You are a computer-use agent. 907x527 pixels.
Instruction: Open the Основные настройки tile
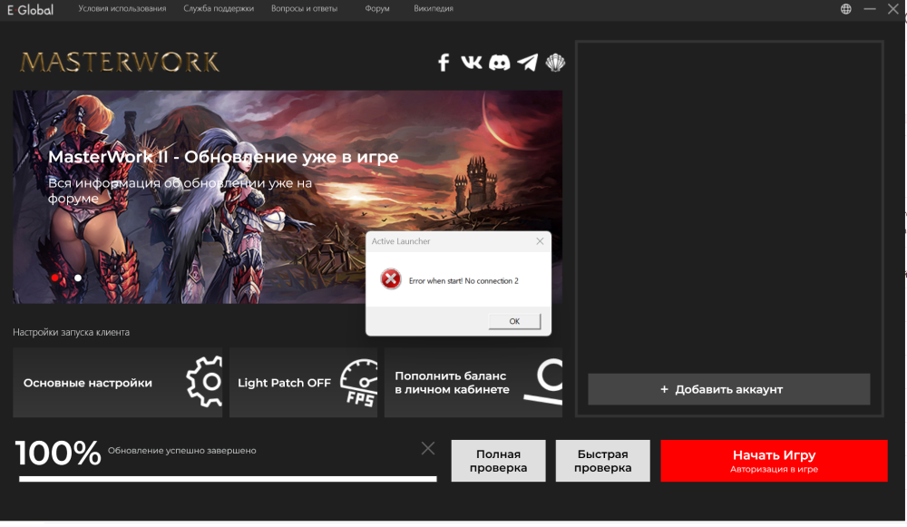(x=117, y=383)
